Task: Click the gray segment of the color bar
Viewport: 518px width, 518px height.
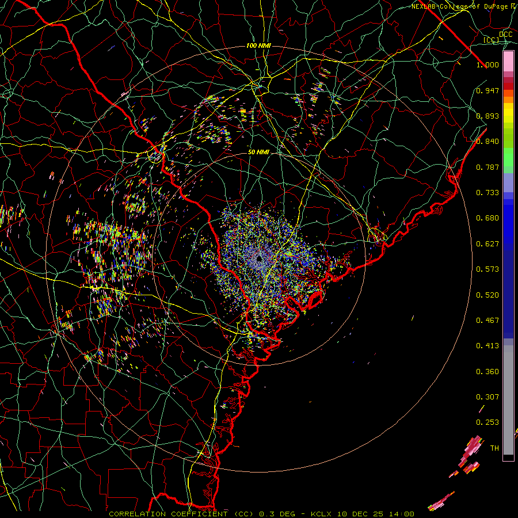Action: click(x=508, y=400)
